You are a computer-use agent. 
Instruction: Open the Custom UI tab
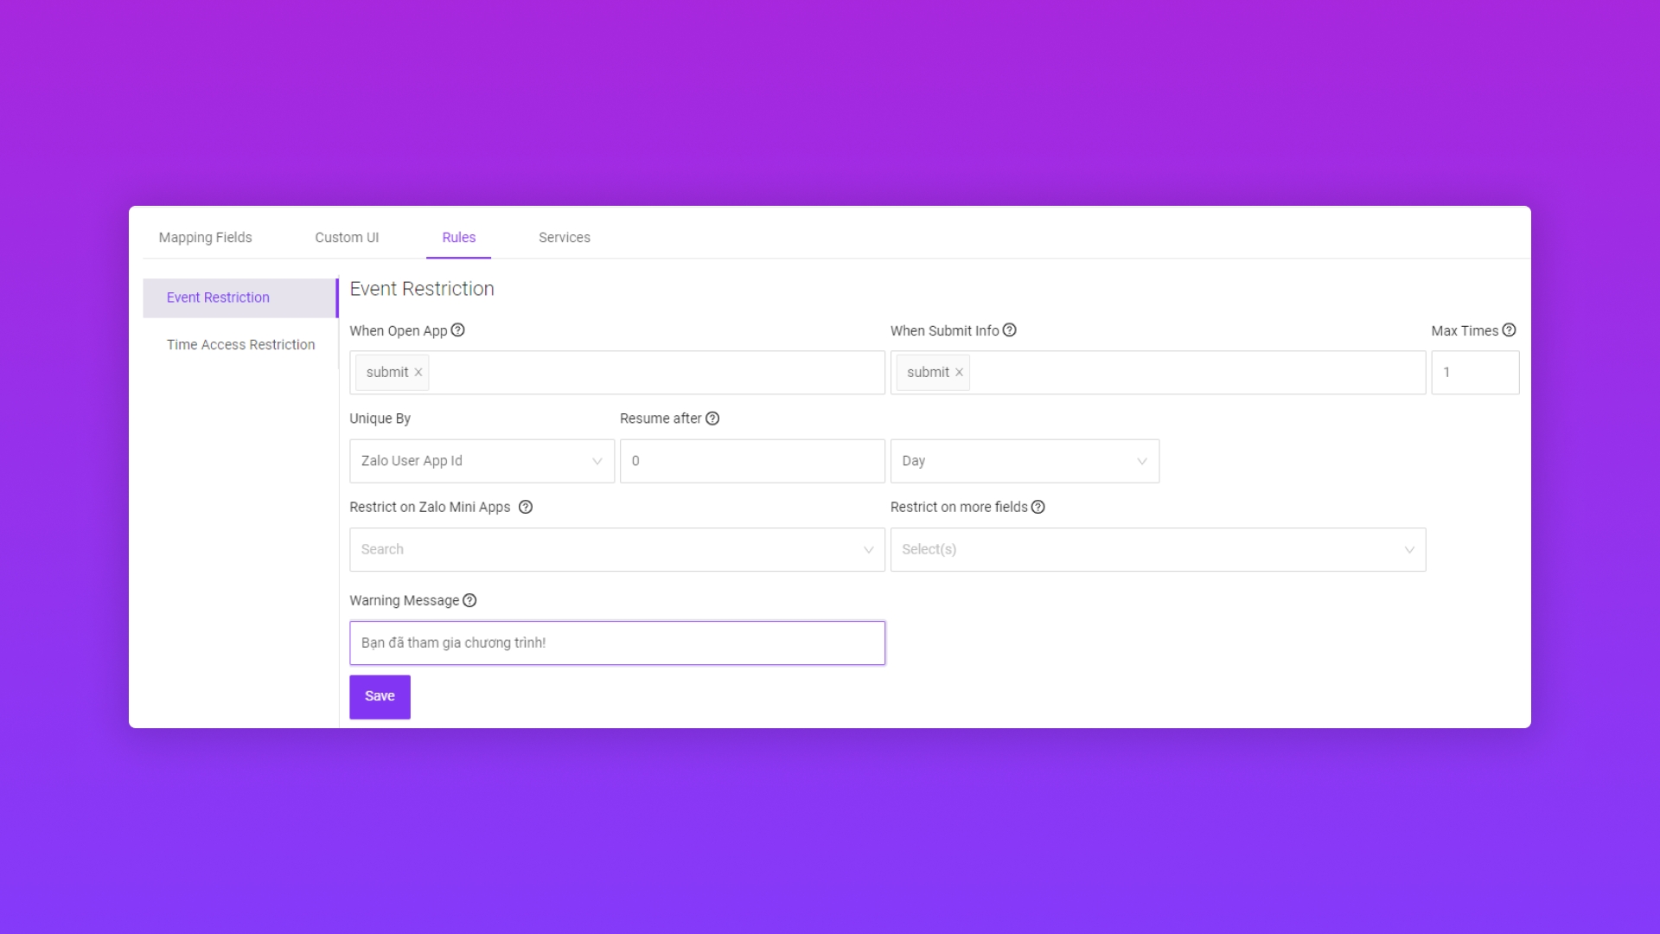[x=347, y=237]
